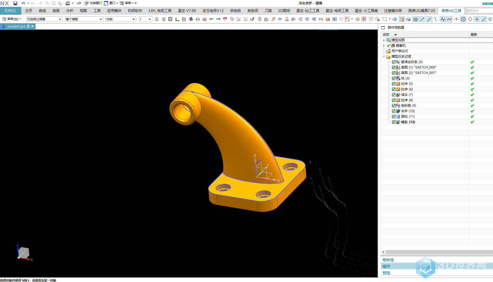Click the red quadrant circle snap icon
The height and width of the screenshot is (282, 493).
(470, 19)
